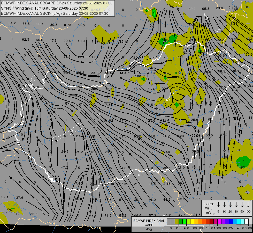Click the 30 m/s wind arrow in legend
The width and height of the screenshot is (253, 233).
click(236, 205)
